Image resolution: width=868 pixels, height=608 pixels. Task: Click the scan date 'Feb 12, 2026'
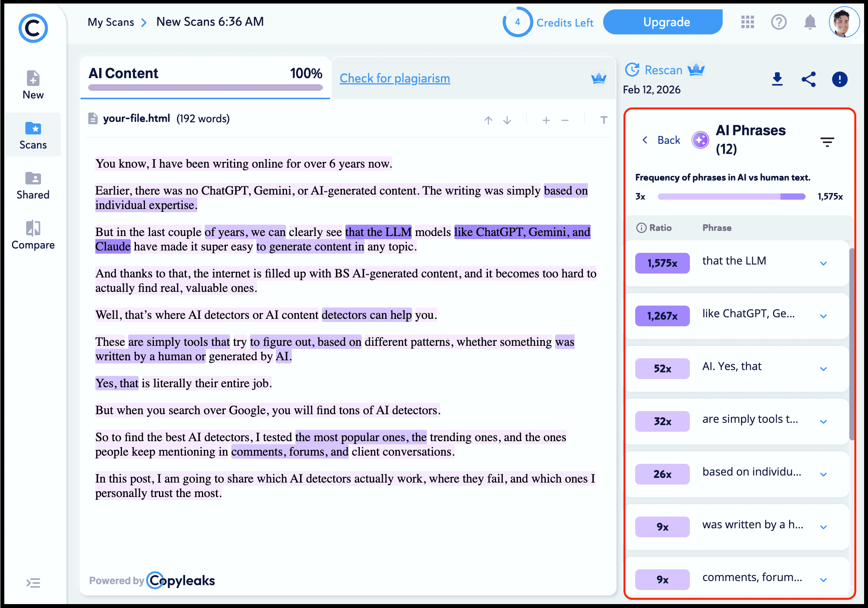[652, 90]
